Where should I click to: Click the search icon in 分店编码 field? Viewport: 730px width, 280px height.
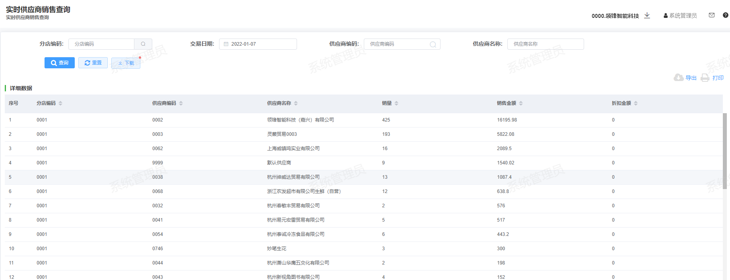143,44
